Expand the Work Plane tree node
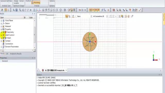Screen dimensions: 165x93 pyautogui.click(x=1, y=21)
